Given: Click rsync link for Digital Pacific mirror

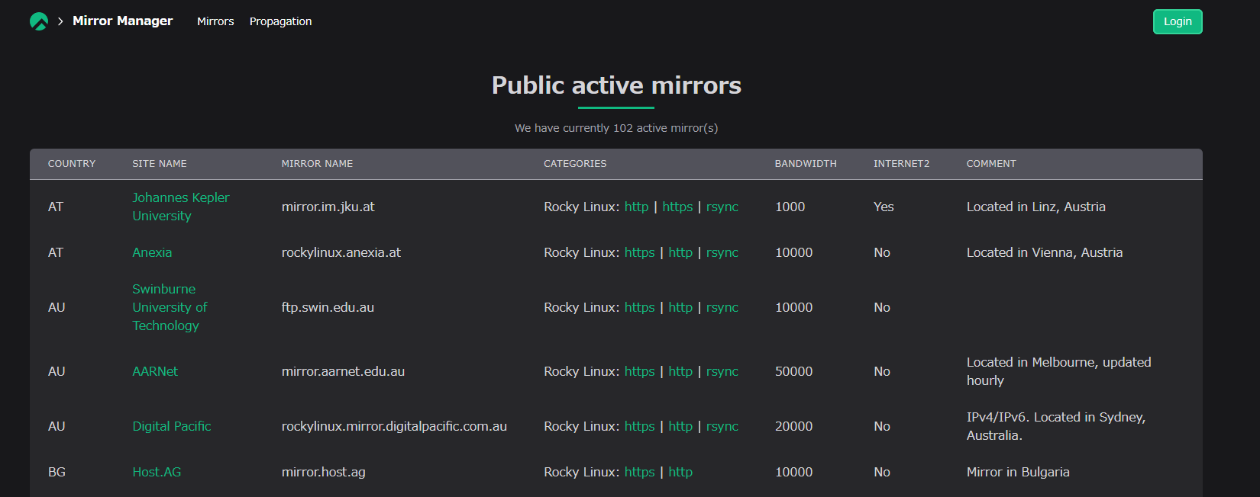Looking at the screenshot, I should pos(722,426).
